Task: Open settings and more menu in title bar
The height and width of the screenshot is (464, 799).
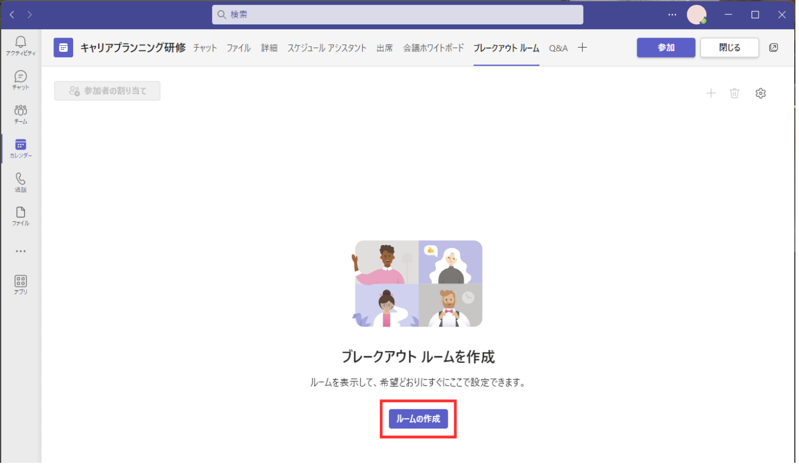Action: (672, 15)
